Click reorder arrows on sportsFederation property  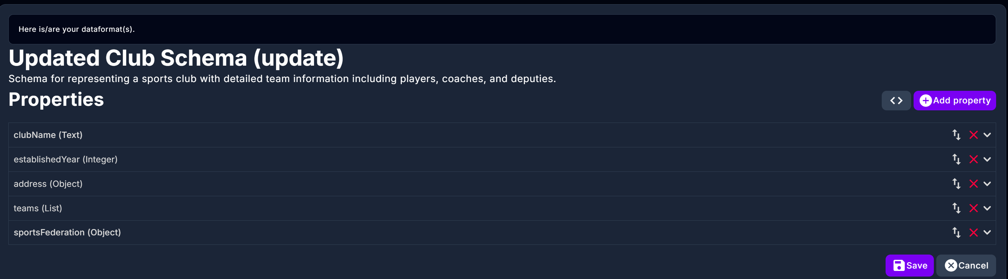pos(956,233)
